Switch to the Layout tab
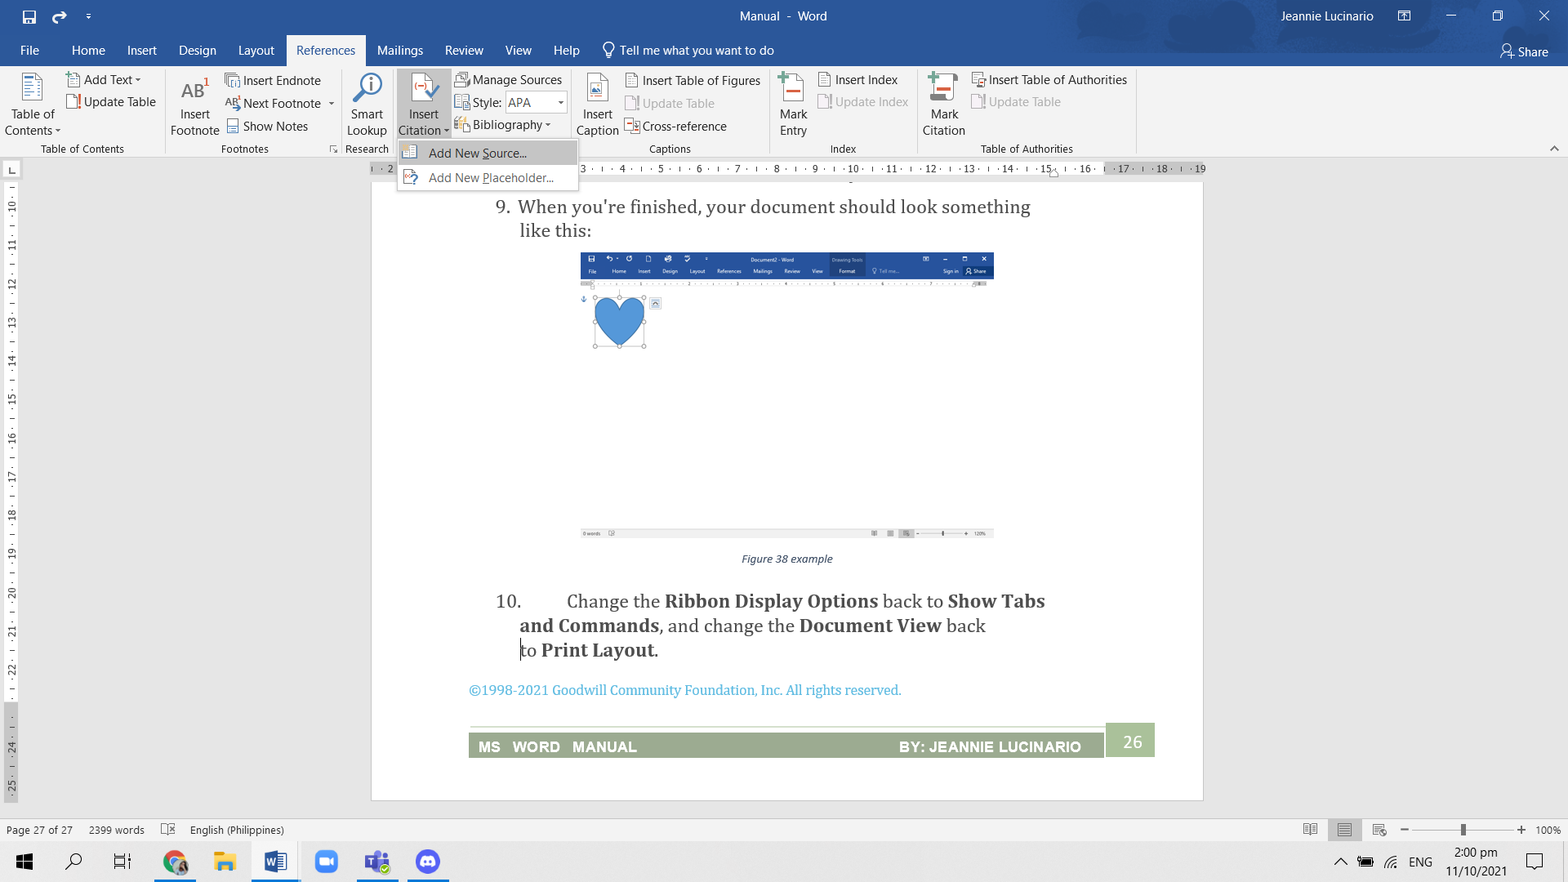This screenshot has height=882, width=1568. tap(256, 51)
